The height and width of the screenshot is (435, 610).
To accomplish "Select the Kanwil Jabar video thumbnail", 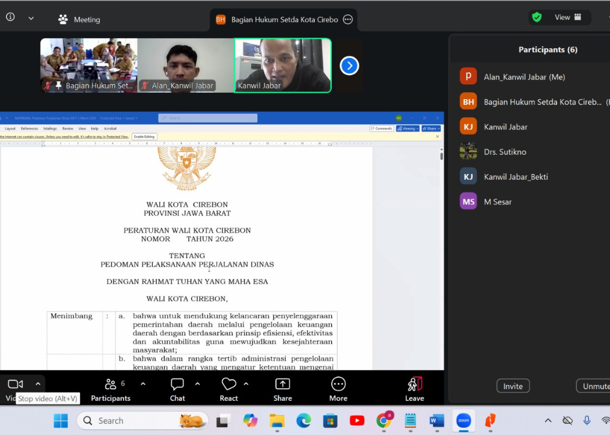I will click(x=283, y=65).
